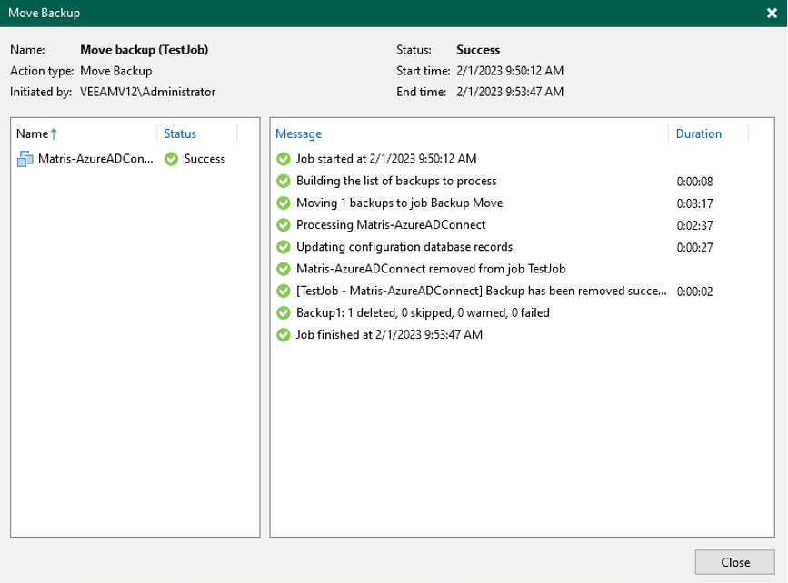Sort list by Name column header
This screenshot has height=583, width=788.
(35, 133)
